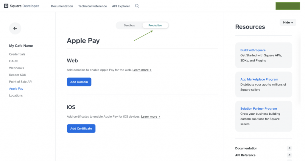Click API Reference under Resources

tap(245, 155)
